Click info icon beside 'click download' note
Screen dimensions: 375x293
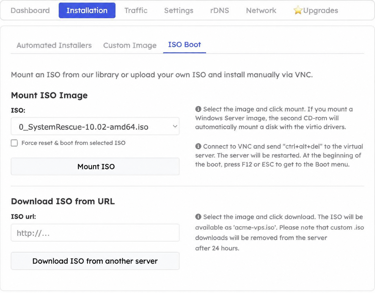tap(198, 217)
